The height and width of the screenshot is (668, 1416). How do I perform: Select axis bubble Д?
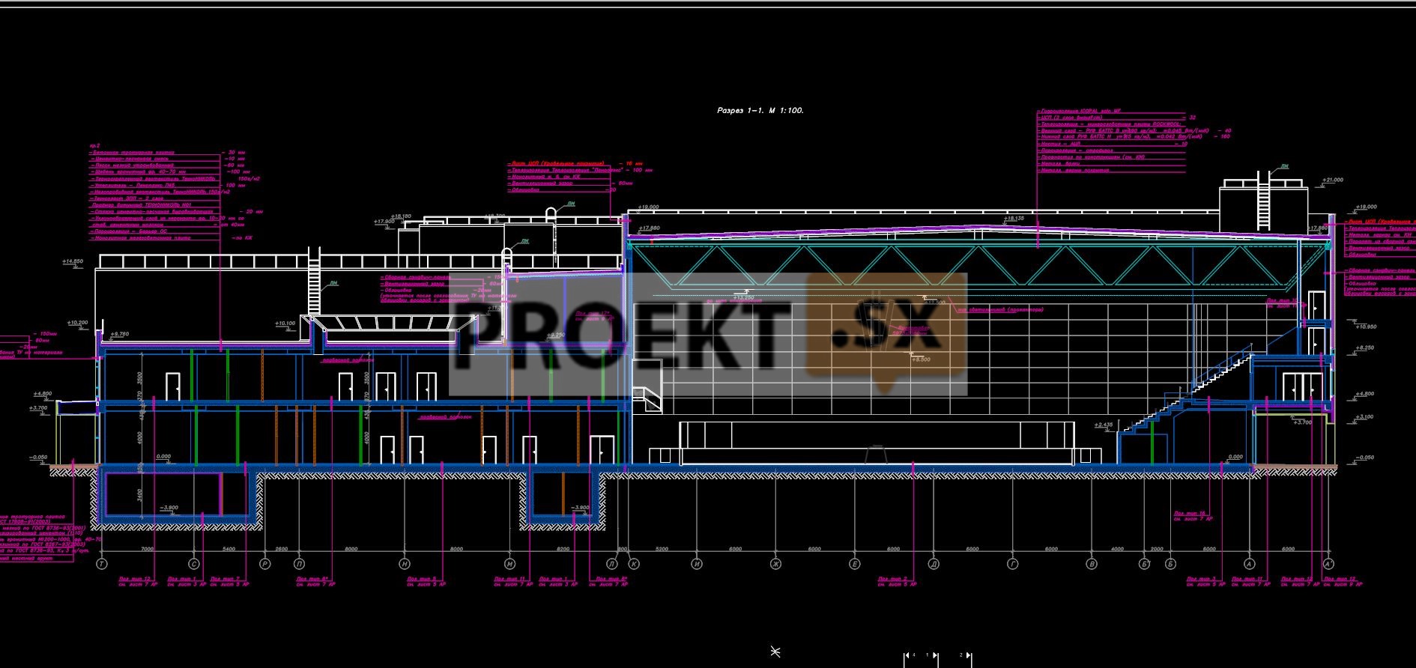point(934,563)
